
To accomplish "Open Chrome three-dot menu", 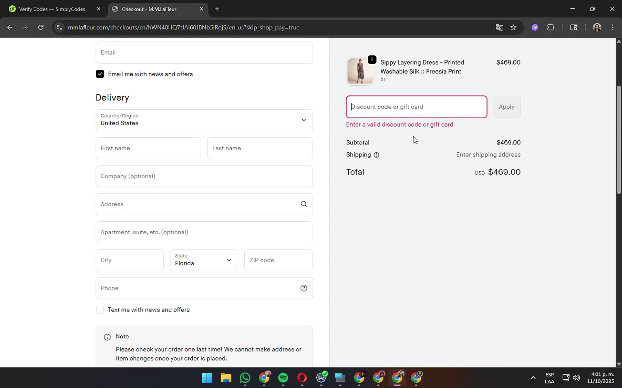I will point(613,27).
